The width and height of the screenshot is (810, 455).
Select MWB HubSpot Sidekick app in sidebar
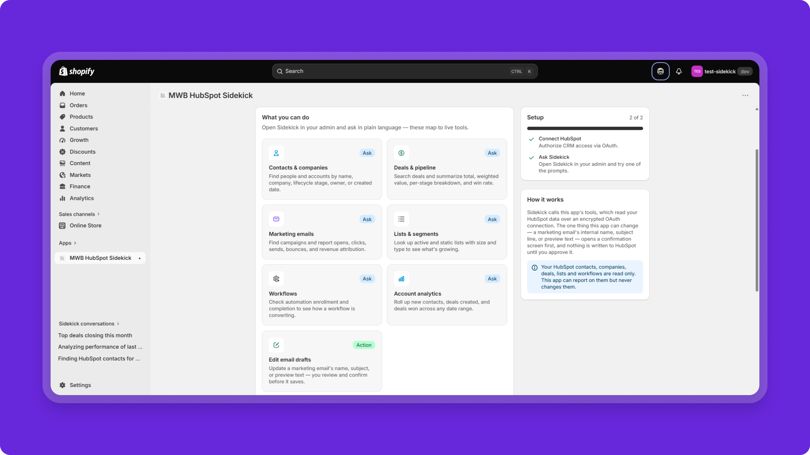tap(100, 258)
